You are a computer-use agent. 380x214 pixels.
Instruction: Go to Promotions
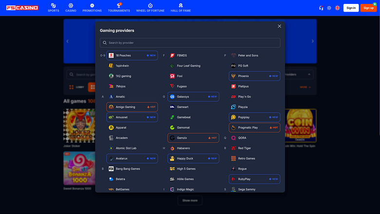92,8
